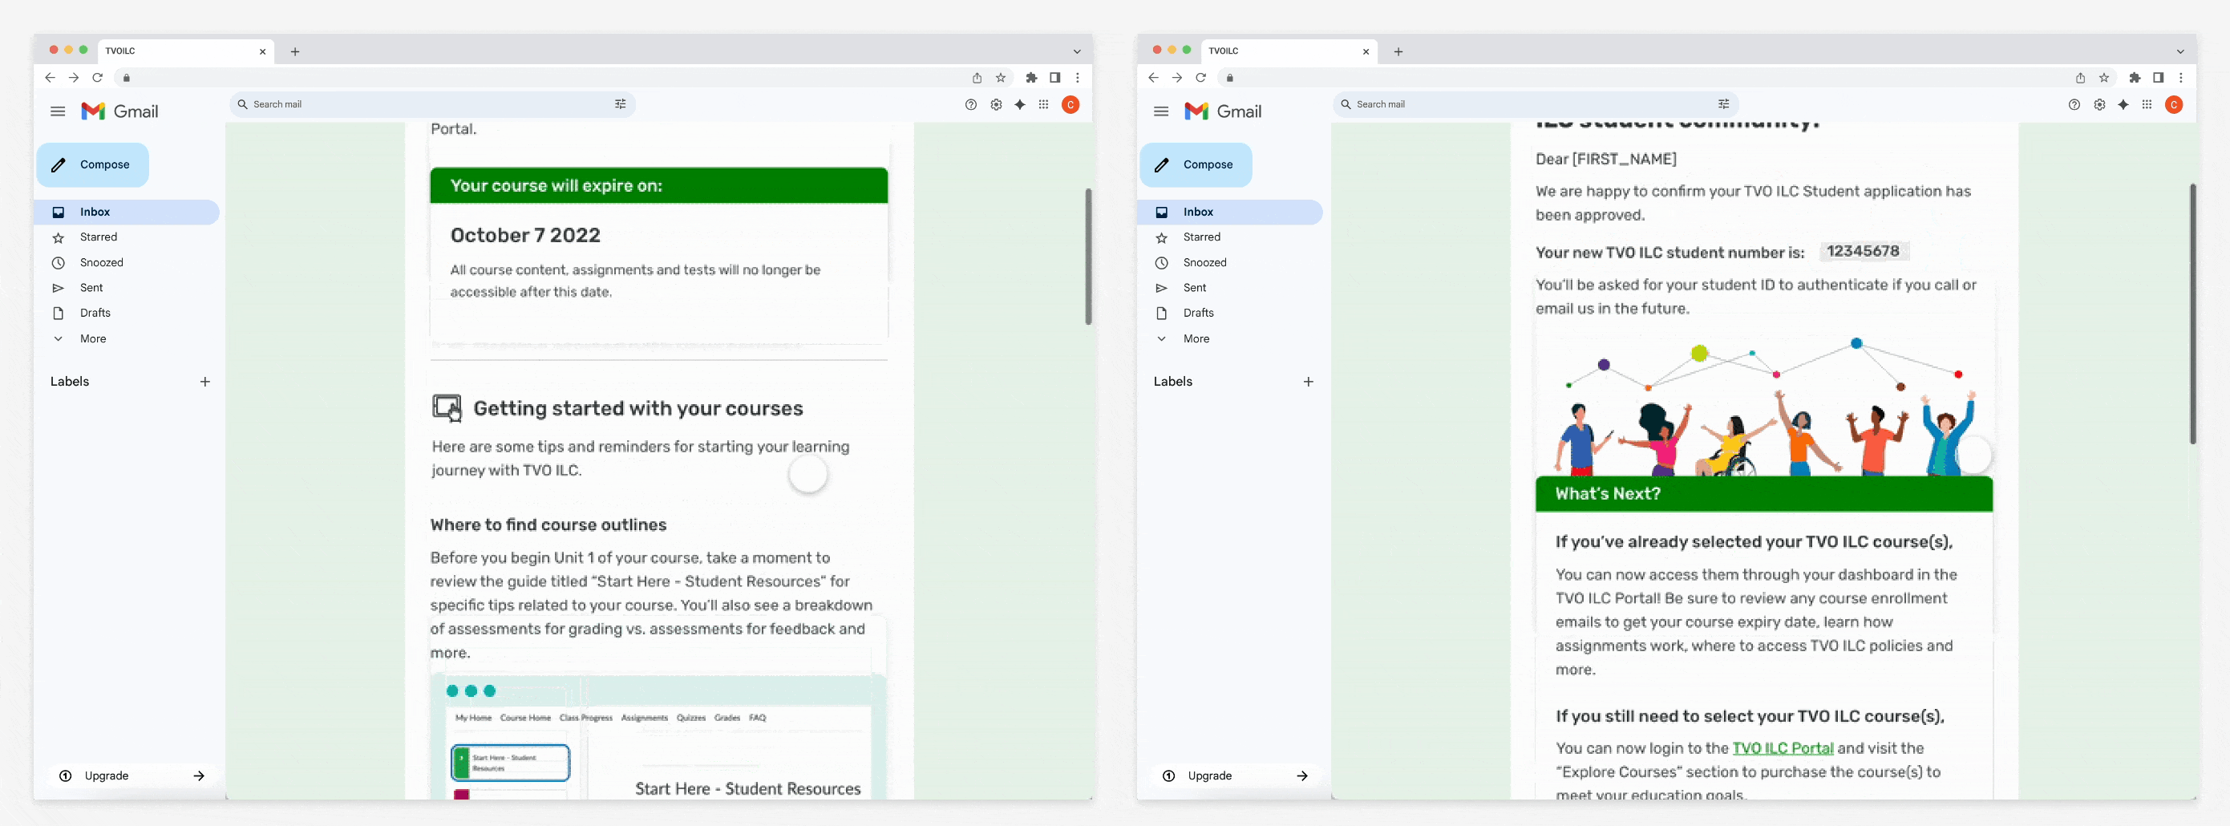Click the Gmail logo in left window
The image size is (2230, 826).
point(119,111)
